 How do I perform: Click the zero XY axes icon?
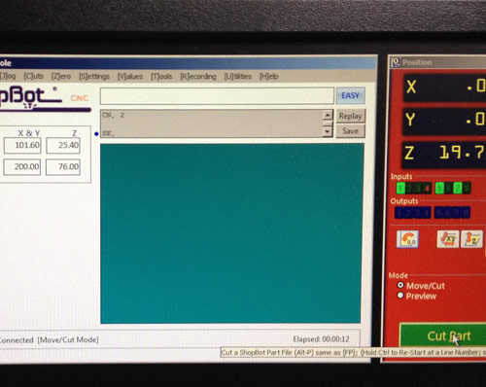pyautogui.click(x=448, y=239)
